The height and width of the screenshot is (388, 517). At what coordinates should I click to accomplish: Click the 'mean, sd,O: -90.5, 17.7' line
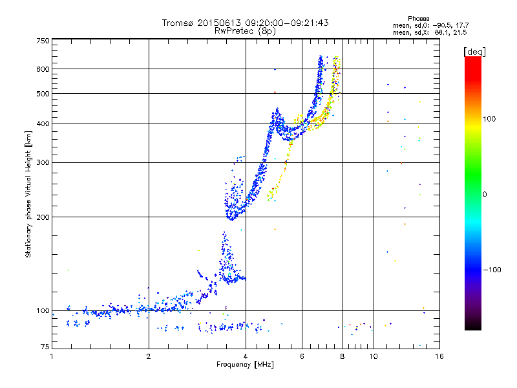pos(430,25)
